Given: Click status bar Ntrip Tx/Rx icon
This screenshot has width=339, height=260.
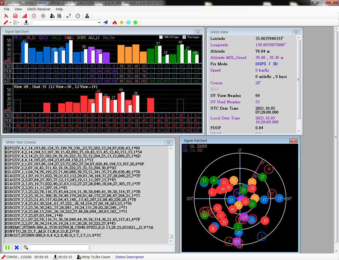Looking at the screenshot, I should (79, 257).
